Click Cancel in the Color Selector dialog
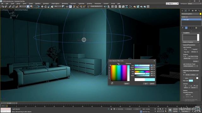The height and width of the screenshot is (113, 202). tap(152, 83)
